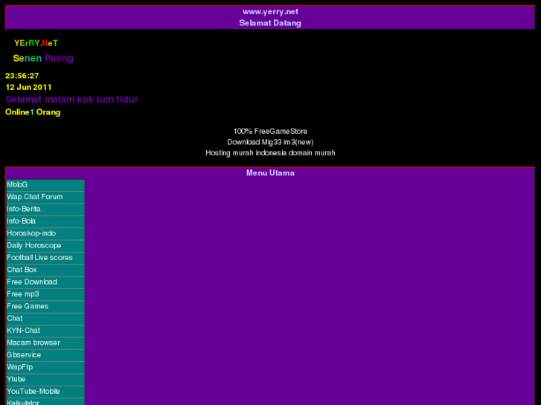
Task: Click the Selamat Datang heading
Action: pos(270,23)
